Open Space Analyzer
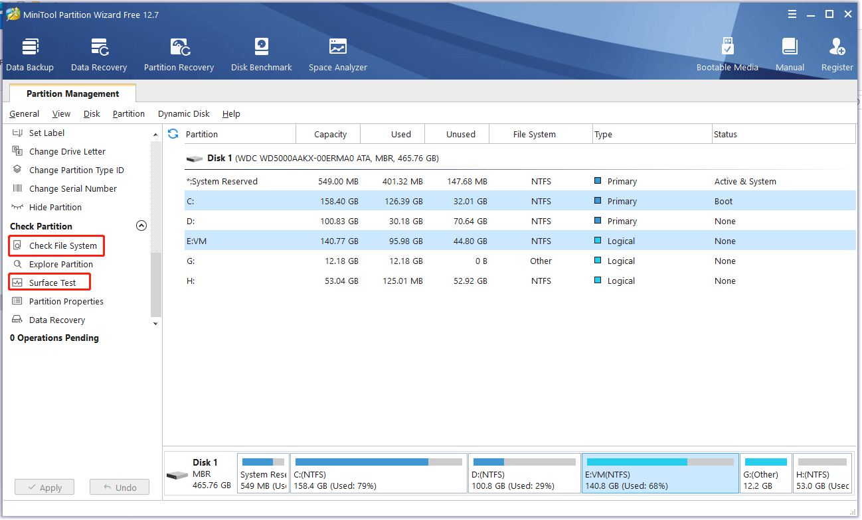 338,56
